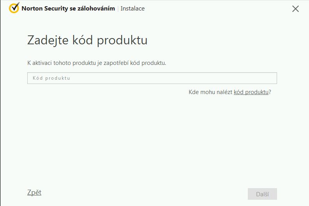The height and width of the screenshot is (206, 309).
Task: Click the question mark after kód produktu
Action: click(270, 92)
